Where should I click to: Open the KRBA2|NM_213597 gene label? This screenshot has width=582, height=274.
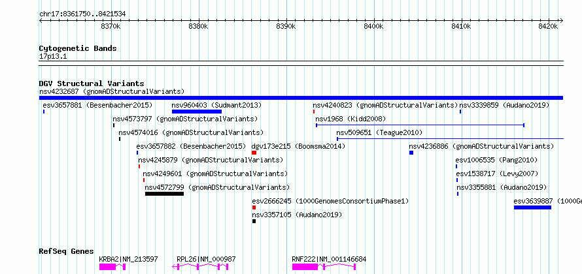click(x=128, y=259)
